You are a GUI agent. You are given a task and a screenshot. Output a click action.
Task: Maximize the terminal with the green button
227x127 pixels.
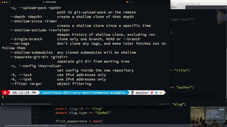[7, 2]
